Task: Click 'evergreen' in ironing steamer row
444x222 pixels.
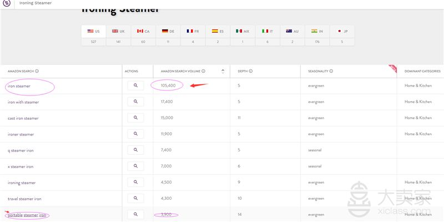Action: click(316, 183)
